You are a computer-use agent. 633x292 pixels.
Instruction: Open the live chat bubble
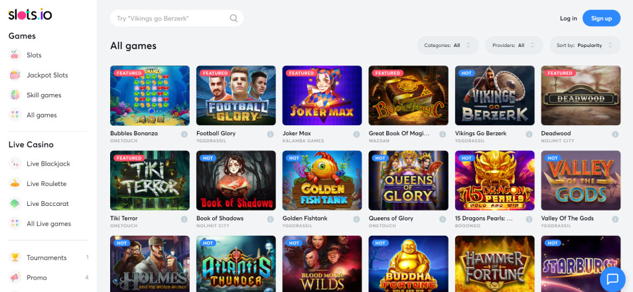point(612,278)
